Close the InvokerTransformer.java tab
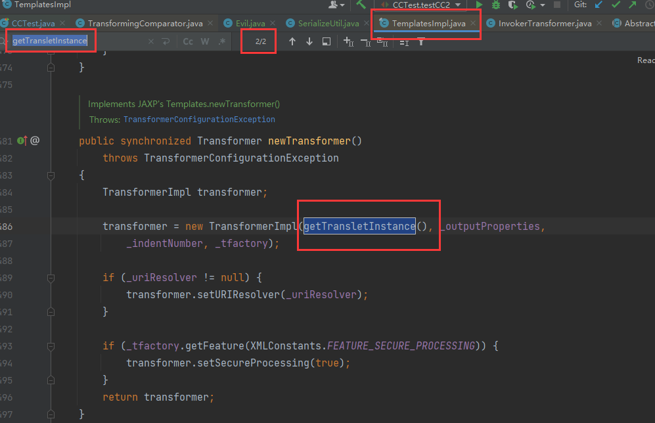 click(x=599, y=24)
